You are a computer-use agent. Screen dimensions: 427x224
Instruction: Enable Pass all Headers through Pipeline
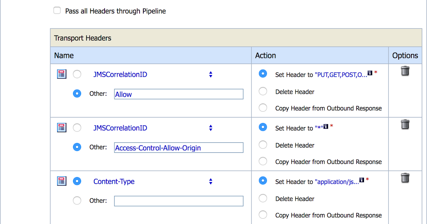pyautogui.click(x=57, y=10)
